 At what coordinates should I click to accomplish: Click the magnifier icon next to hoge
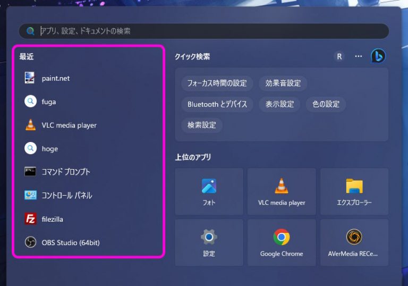(x=30, y=148)
